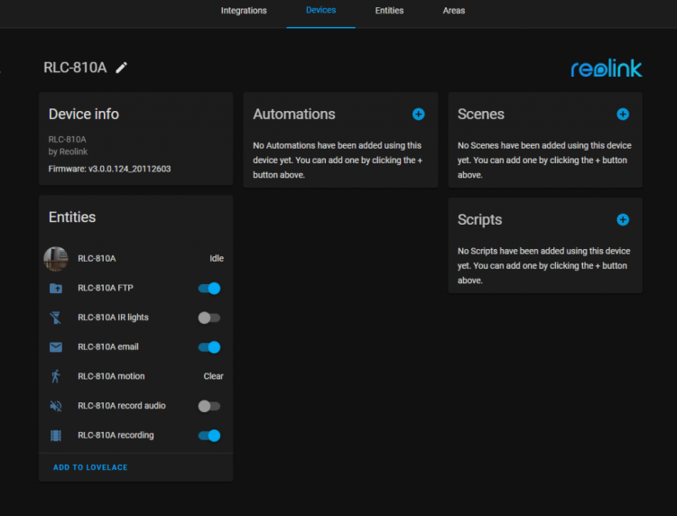Click the muted speaker record audio icon

click(x=56, y=406)
